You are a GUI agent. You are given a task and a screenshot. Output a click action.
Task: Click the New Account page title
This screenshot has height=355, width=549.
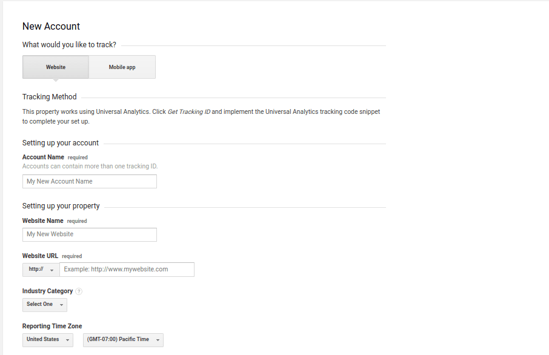pos(50,26)
